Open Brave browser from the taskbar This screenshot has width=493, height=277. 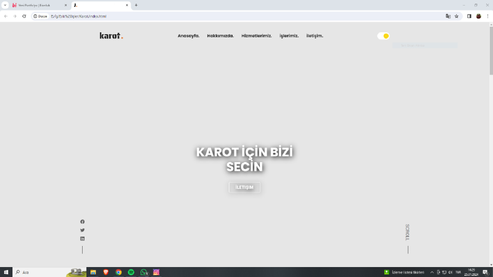tap(106, 272)
